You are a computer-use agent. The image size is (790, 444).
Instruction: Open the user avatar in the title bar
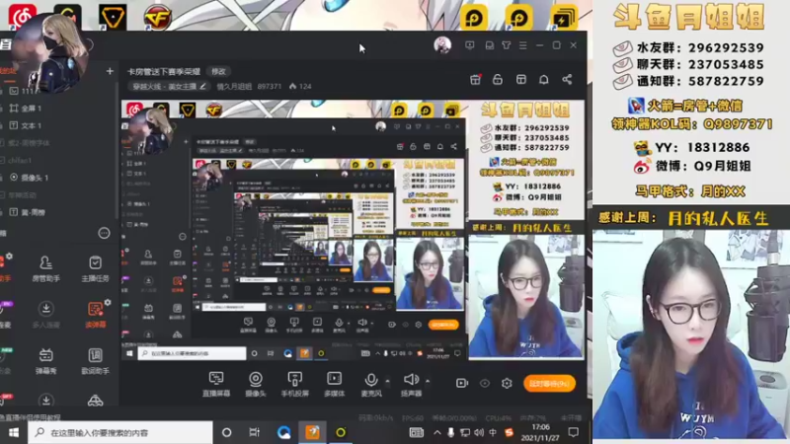tap(442, 45)
